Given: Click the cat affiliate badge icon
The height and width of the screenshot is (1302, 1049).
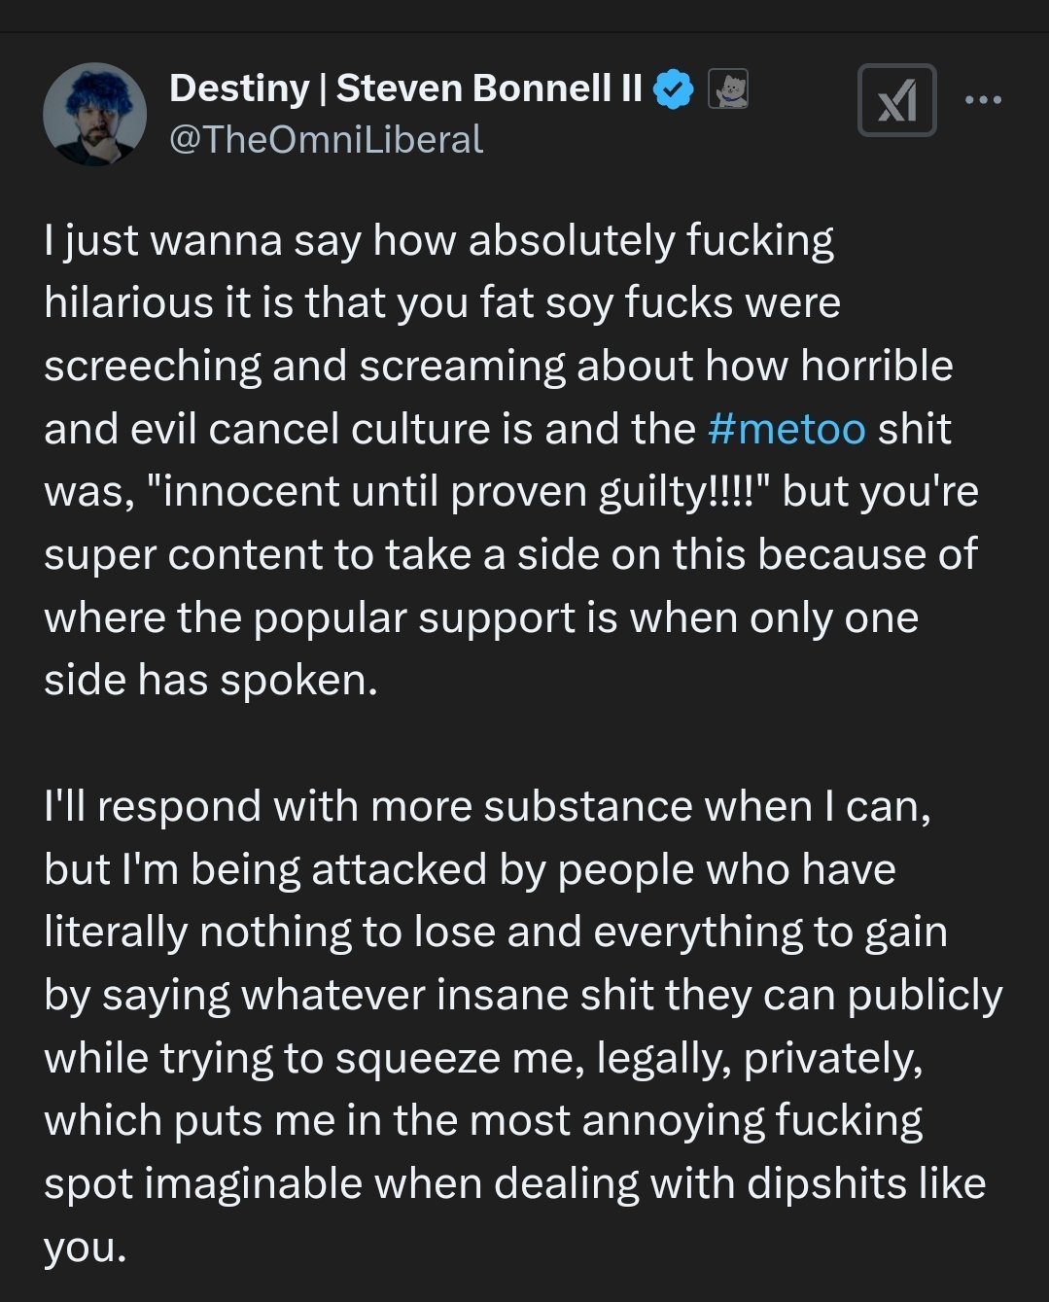Looking at the screenshot, I should pyautogui.click(x=727, y=89).
